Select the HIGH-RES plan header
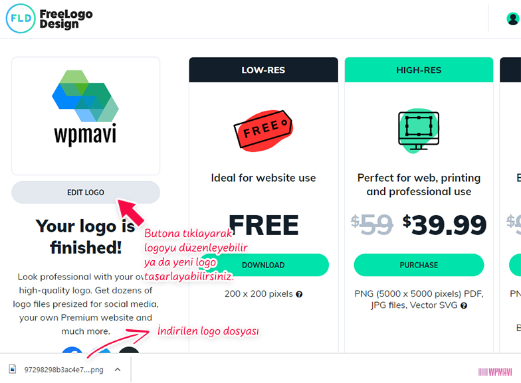 coord(419,70)
